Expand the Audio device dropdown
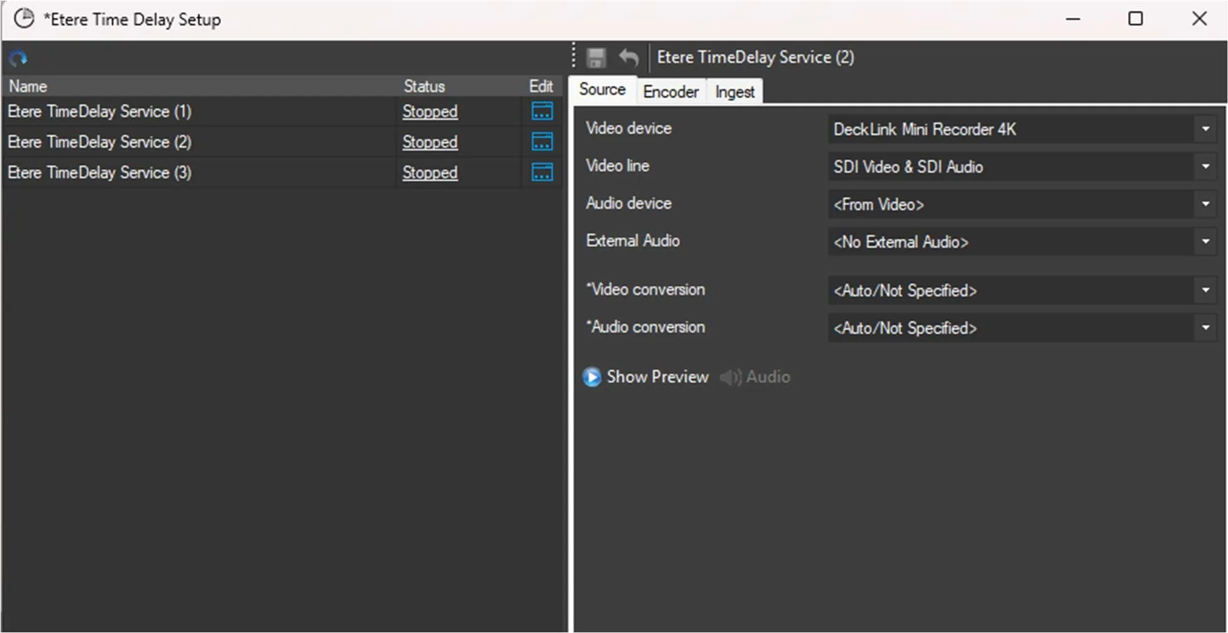Image resolution: width=1228 pixels, height=633 pixels. tap(1205, 204)
